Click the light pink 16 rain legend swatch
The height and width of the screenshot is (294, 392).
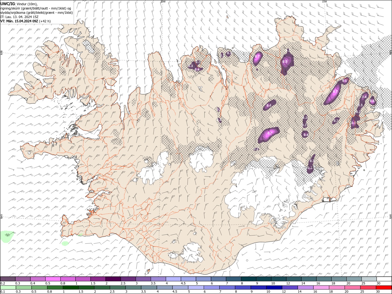[321, 288]
